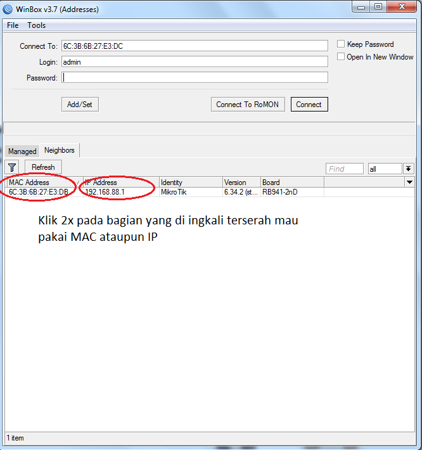
Task: Expand the column chooser arrow in header
Action: [409, 183]
